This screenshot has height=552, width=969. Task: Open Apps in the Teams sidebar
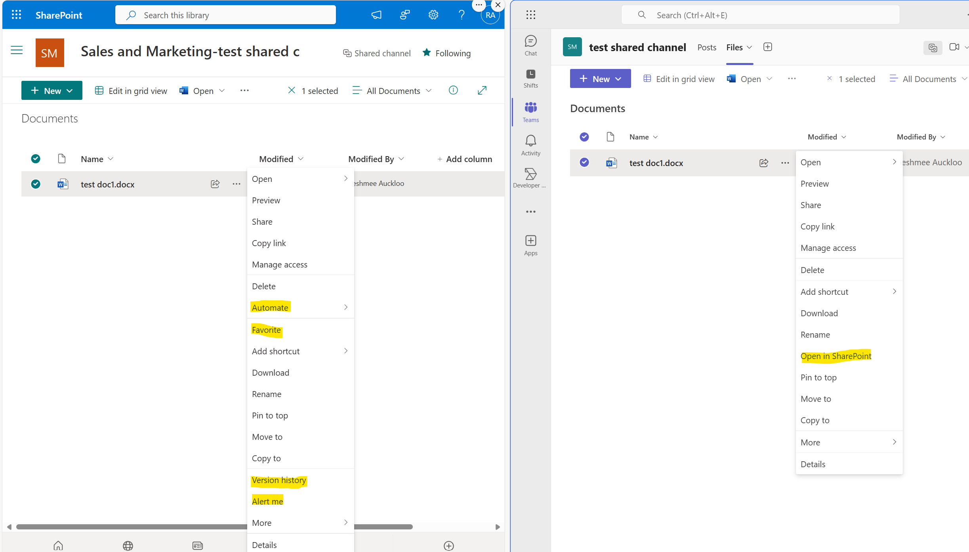(530, 245)
